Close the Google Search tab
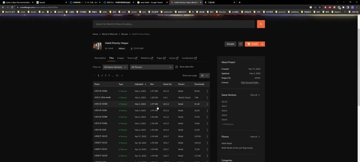Screen dimensions: 360x162 pos(167,2)
